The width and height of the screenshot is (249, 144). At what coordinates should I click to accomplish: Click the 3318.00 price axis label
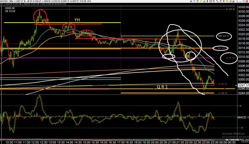coord(243,38)
